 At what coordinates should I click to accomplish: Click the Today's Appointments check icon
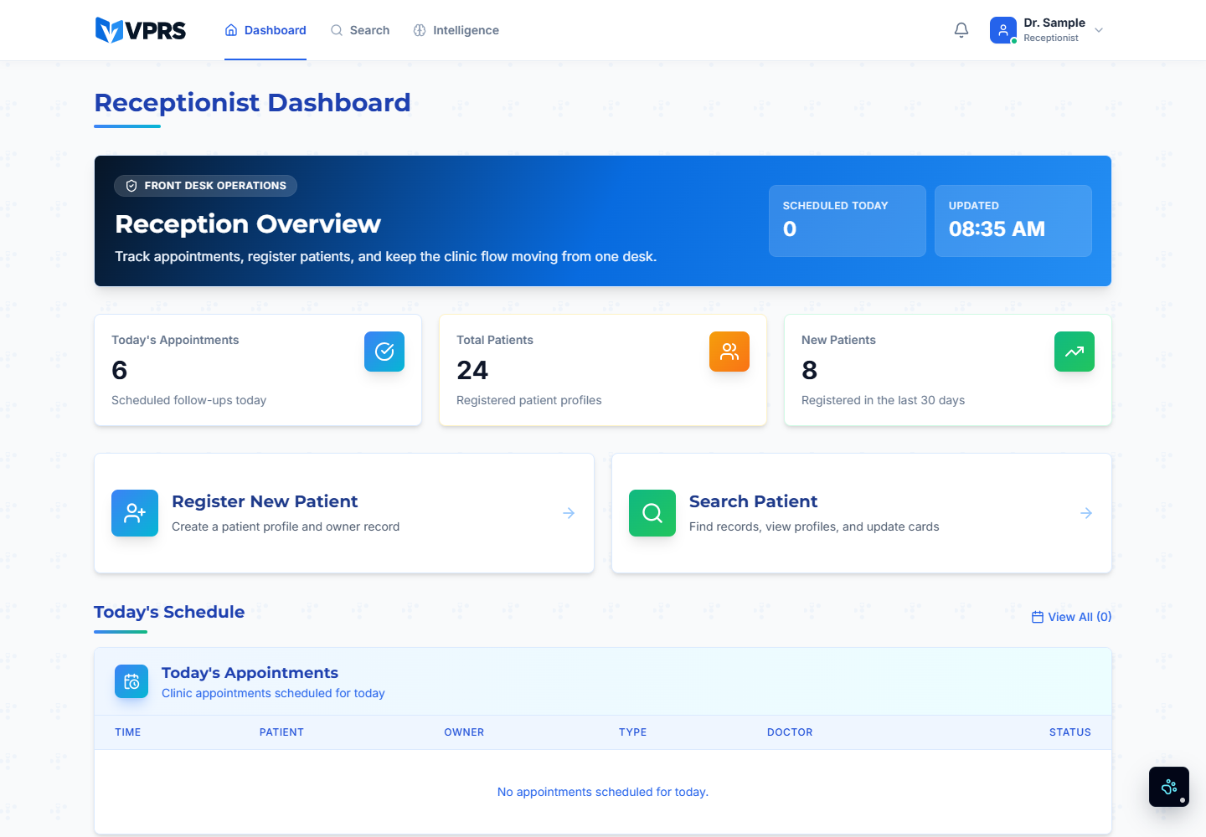coord(384,352)
